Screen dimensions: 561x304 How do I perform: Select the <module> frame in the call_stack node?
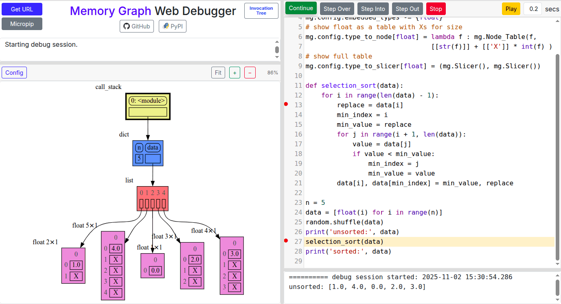tap(147, 100)
